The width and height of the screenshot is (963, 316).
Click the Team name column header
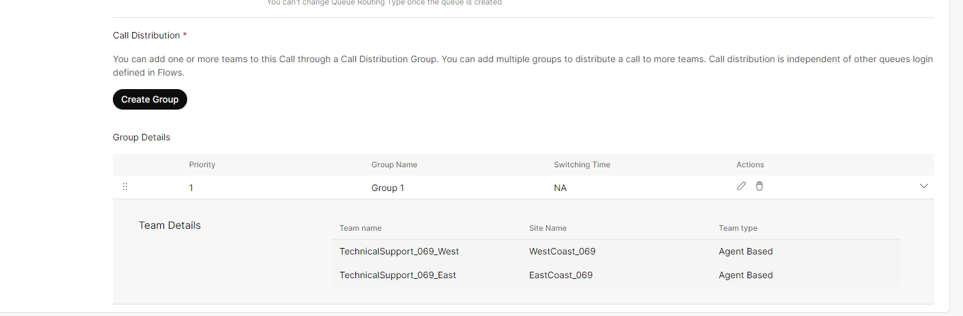coord(360,228)
